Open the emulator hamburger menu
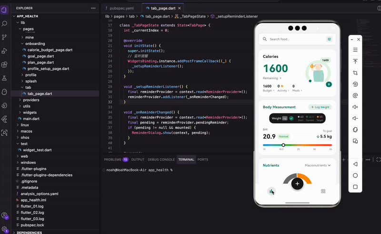 coord(355,50)
